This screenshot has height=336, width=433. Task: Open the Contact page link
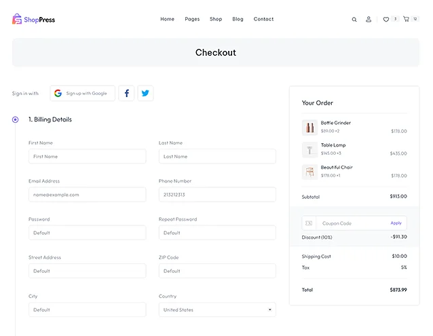[x=263, y=19]
